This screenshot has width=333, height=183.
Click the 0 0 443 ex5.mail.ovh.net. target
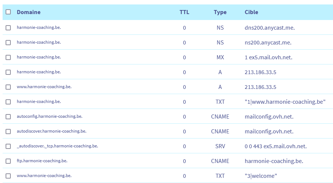point(275,146)
